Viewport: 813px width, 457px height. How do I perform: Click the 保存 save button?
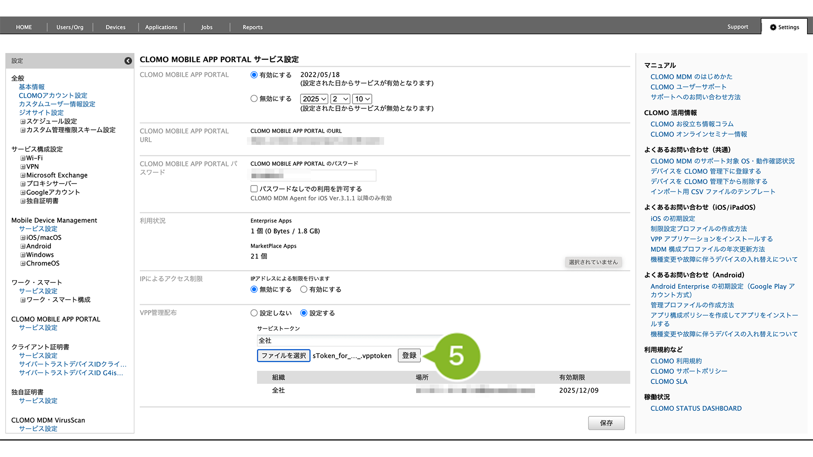(606, 423)
